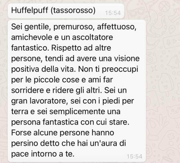Click the 15:54 timestamp on the Huffelpuff message
Image resolution: width=180 pixels, height=163 pixels.
point(113,13)
